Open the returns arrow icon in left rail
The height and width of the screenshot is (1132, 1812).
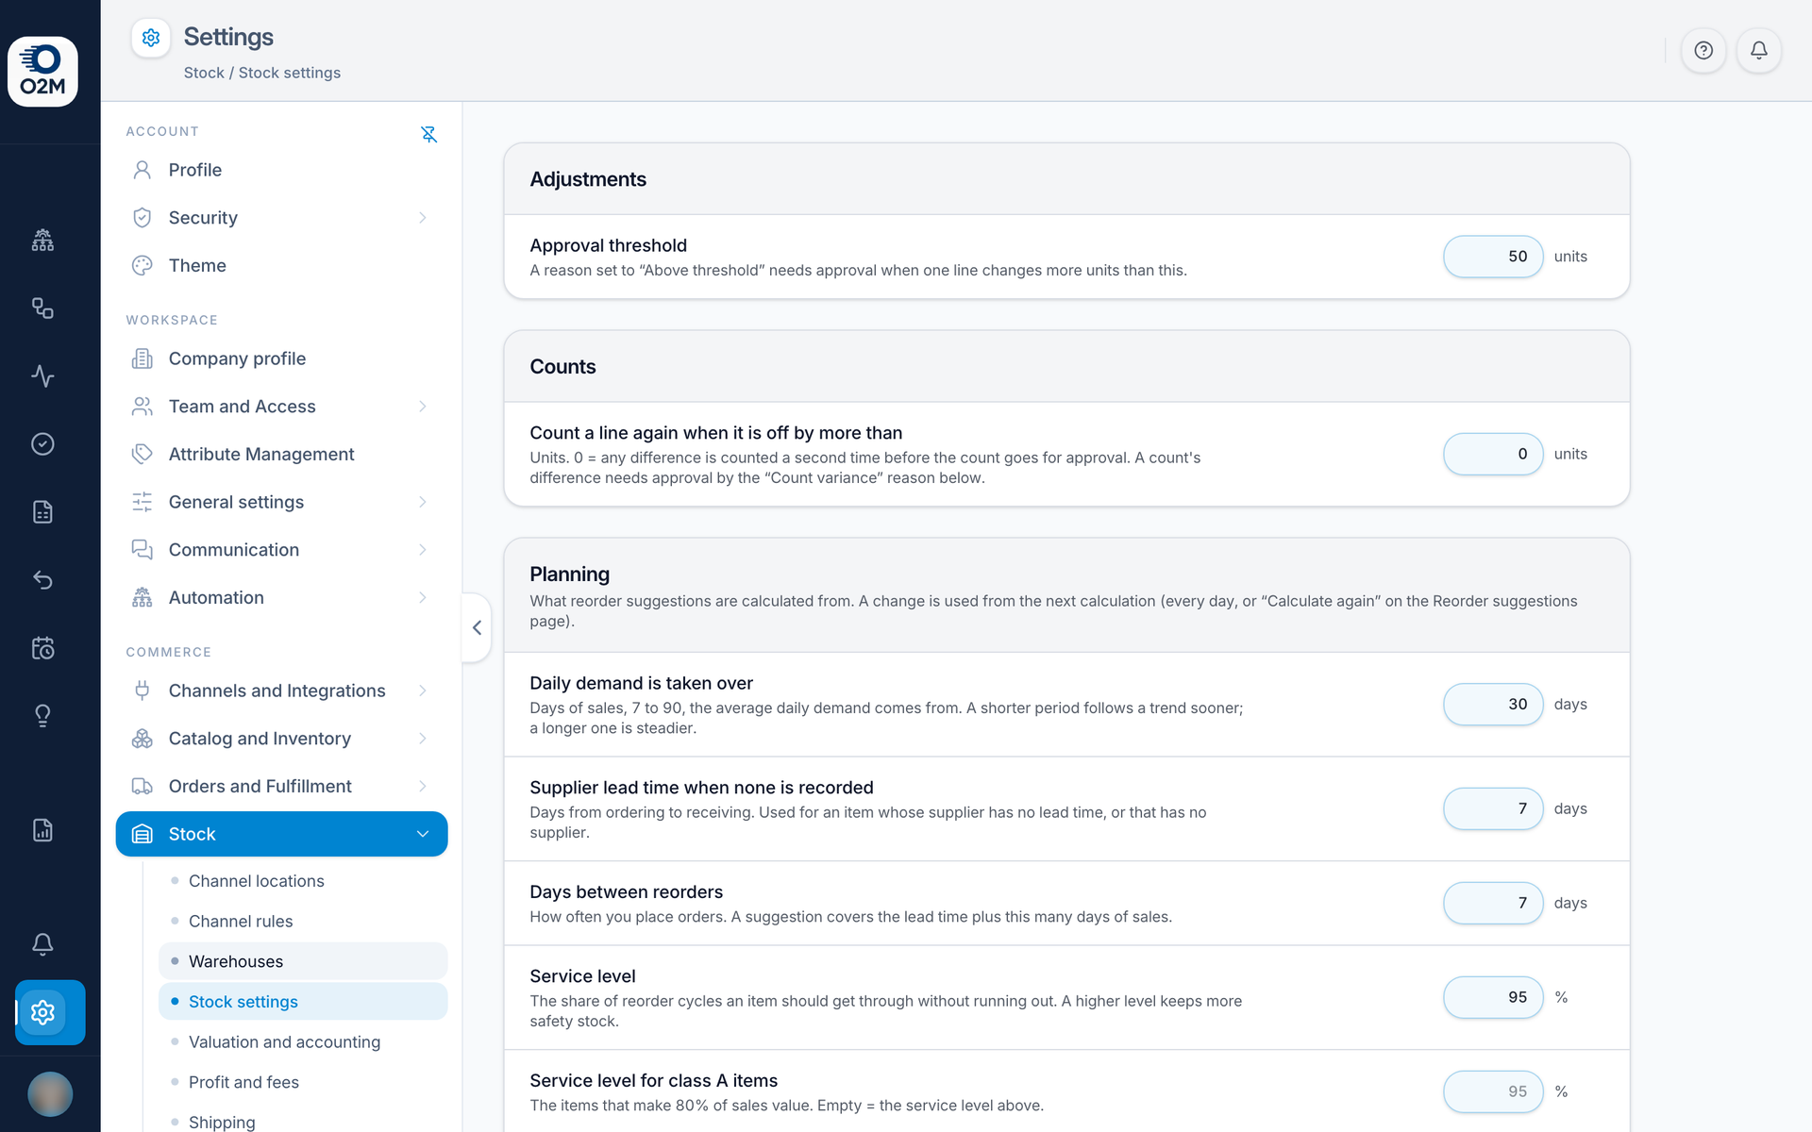tap(42, 580)
